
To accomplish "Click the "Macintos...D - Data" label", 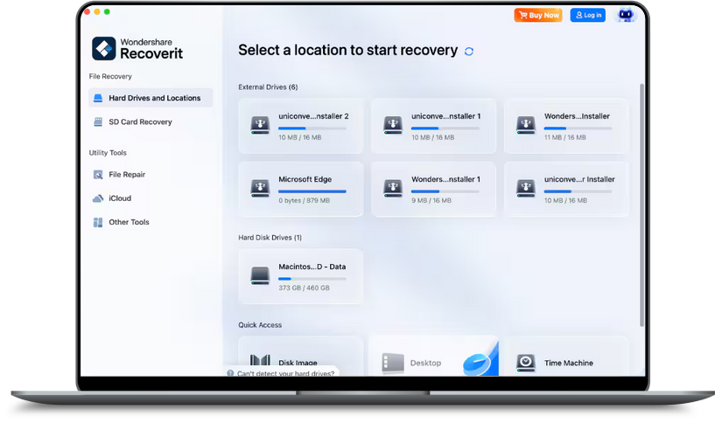I will [x=312, y=267].
